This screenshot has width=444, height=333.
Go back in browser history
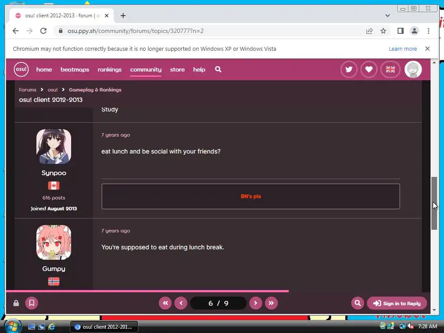click(16, 31)
